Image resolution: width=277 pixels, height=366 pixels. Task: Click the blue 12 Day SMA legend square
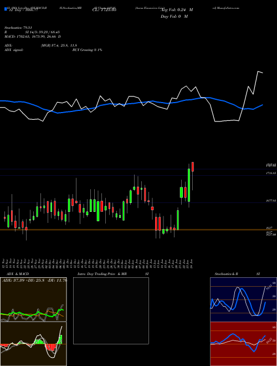tap(6, 9)
